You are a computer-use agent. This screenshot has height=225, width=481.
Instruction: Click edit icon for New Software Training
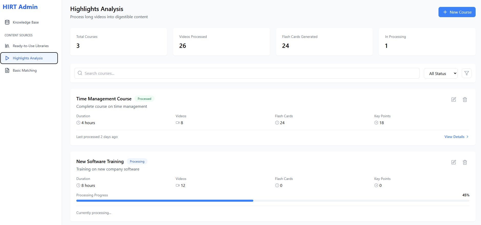pos(453,162)
